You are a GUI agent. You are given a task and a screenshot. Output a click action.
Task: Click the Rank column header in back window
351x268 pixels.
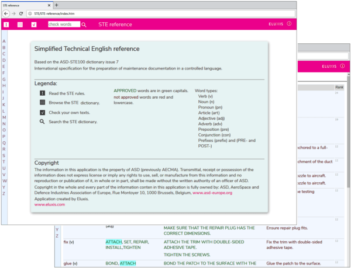coord(339,88)
